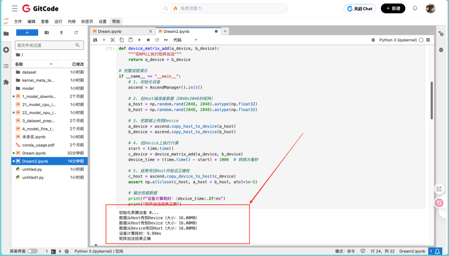Click the 按文件名过滤 filter field
This screenshot has width=449, height=256.
point(49,45)
